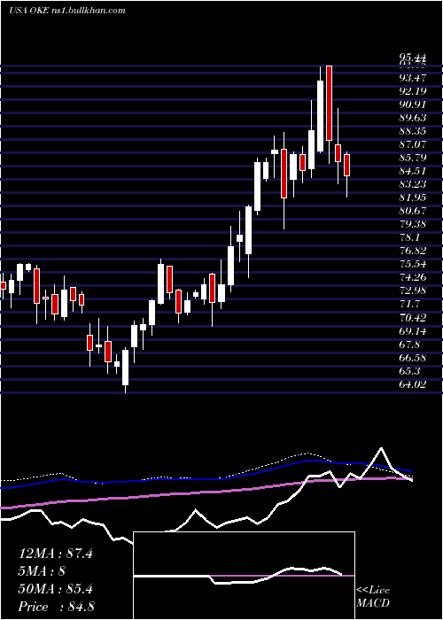Click the <<Live MACD label
443x620 pixels.
373,597
